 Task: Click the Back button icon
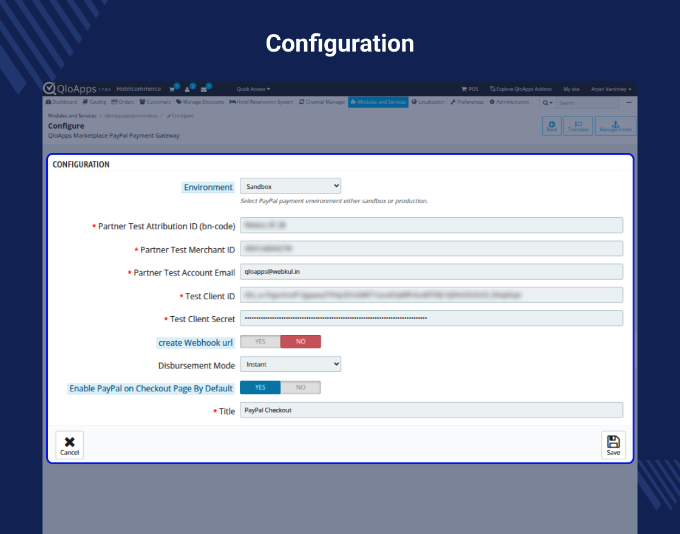tap(552, 126)
